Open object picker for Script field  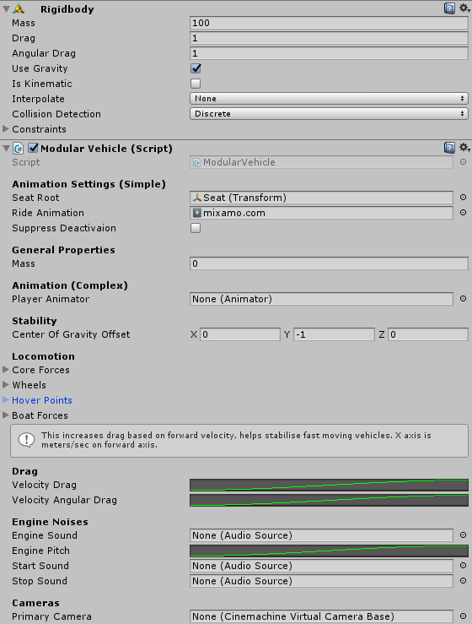pos(463,162)
